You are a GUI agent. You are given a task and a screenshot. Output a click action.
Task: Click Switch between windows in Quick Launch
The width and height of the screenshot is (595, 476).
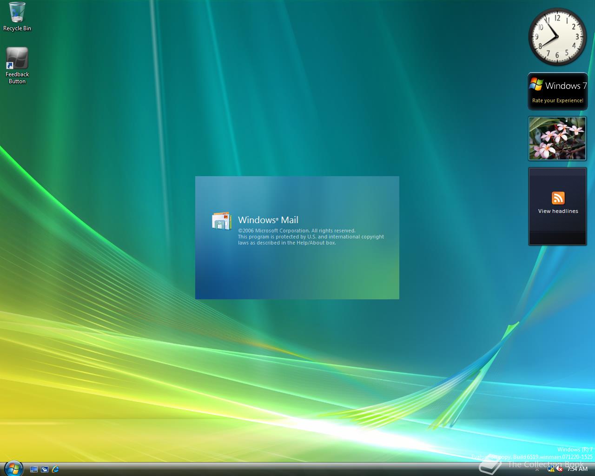(x=45, y=469)
